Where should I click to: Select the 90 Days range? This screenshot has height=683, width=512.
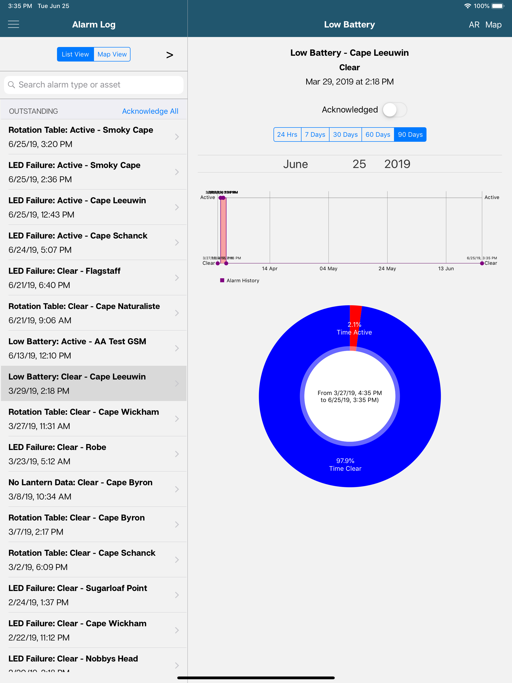pos(410,134)
